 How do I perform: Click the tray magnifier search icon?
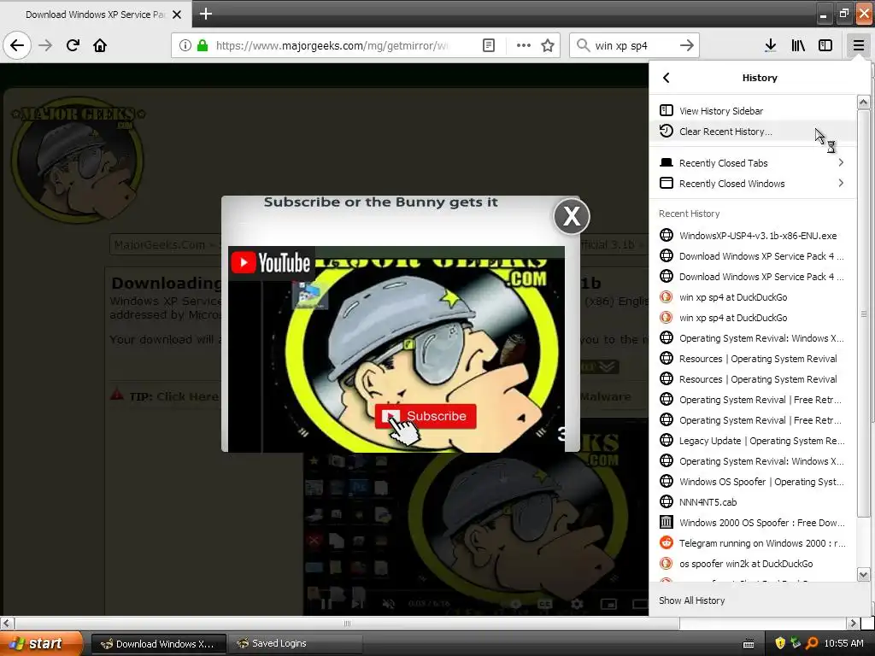(813, 644)
